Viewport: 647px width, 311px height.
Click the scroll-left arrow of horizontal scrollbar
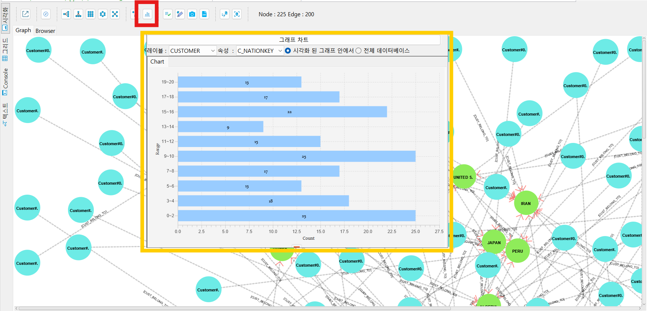(16, 308)
